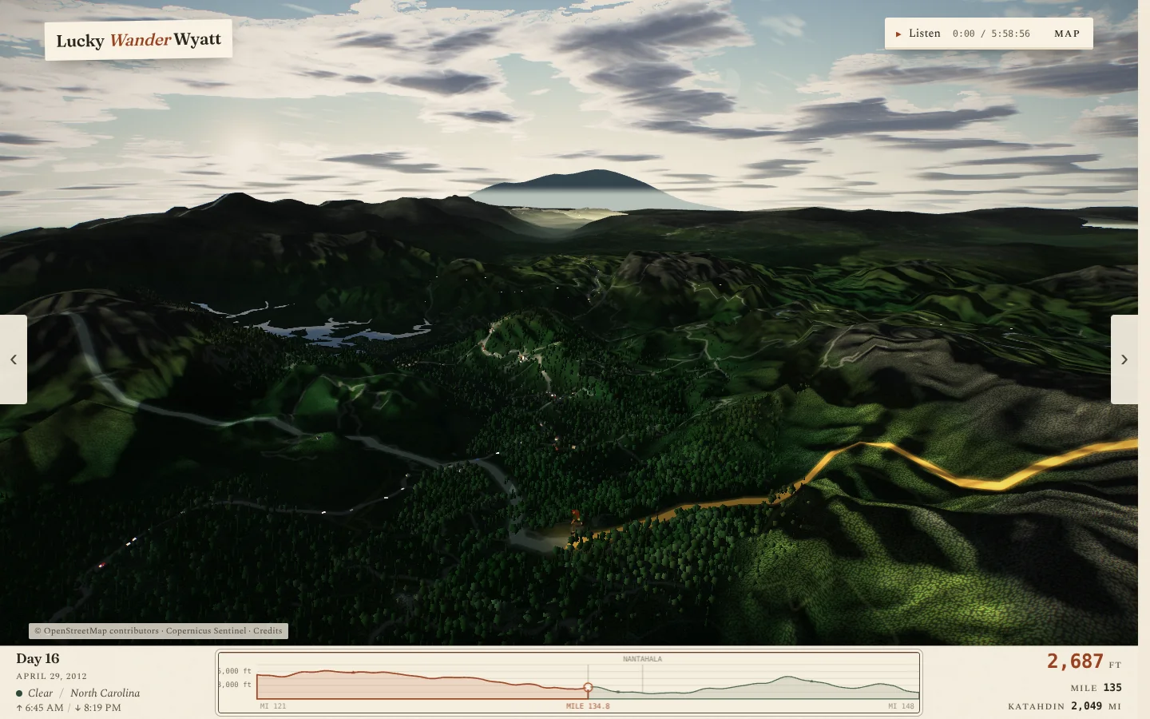The width and height of the screenshot is (1150, 719).
Task: Click the North Carolina state label
Action: (105, 693)
